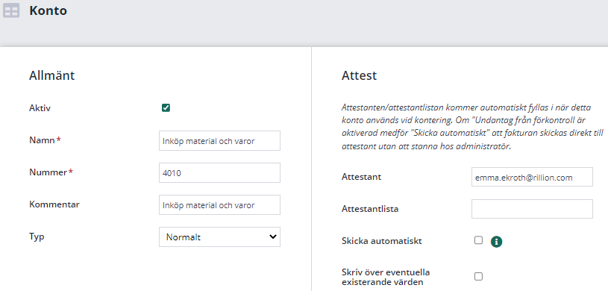Screen dimensions: 608x291
Task: Click the Aktiv label
Action: 40,108
